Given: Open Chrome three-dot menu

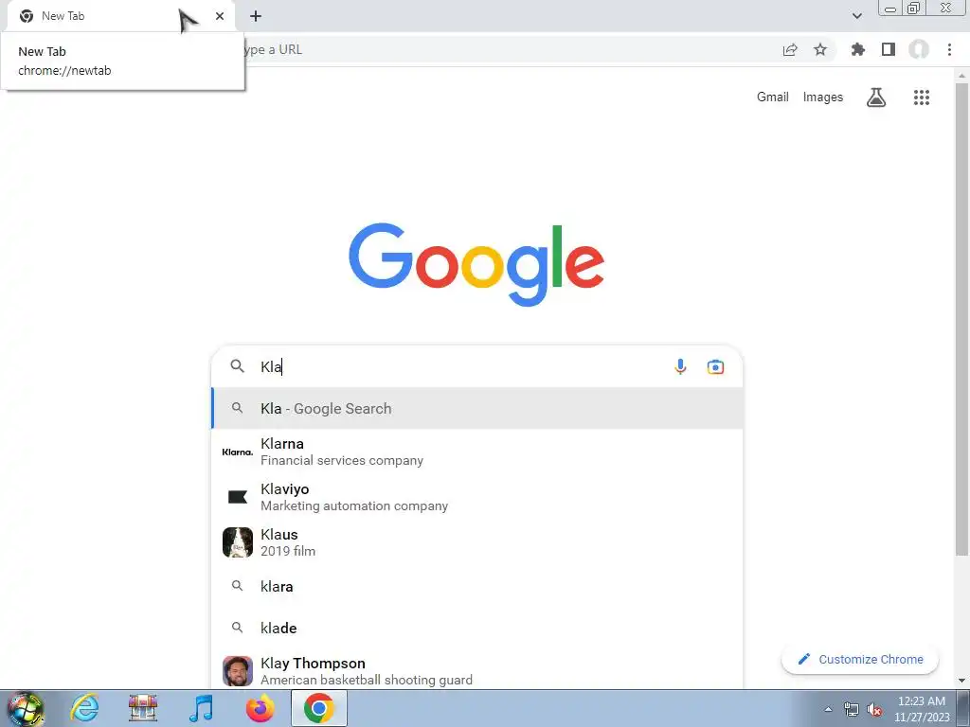Looking at the screenshot, I should [x=949, y=49].
